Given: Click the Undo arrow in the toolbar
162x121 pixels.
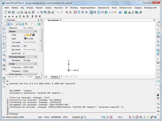Looking at the screenshot, I should tap(58, 12).
